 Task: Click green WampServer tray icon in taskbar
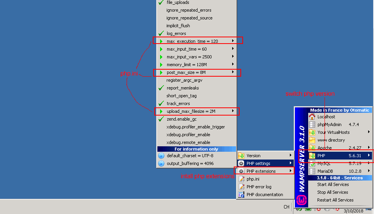pos(308,209)
